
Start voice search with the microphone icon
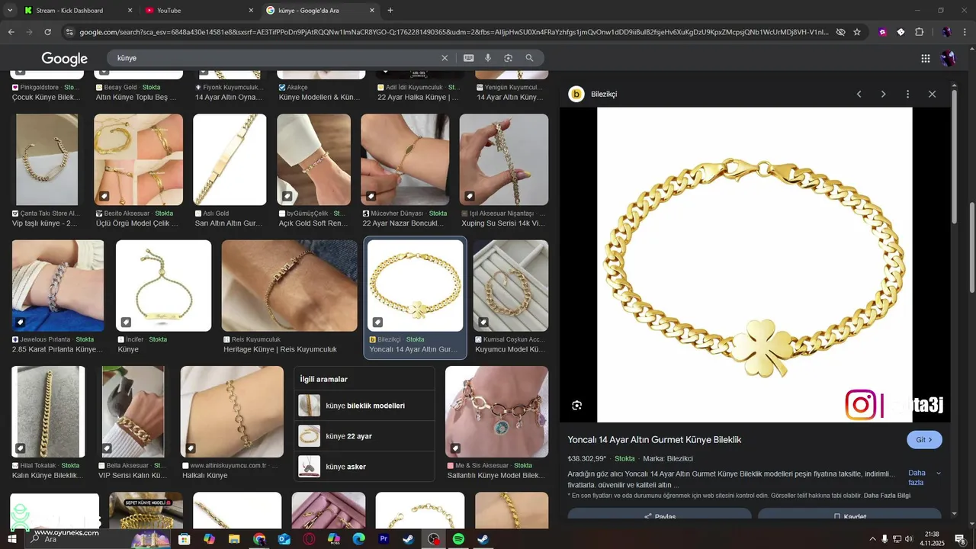tap(488, 58)
